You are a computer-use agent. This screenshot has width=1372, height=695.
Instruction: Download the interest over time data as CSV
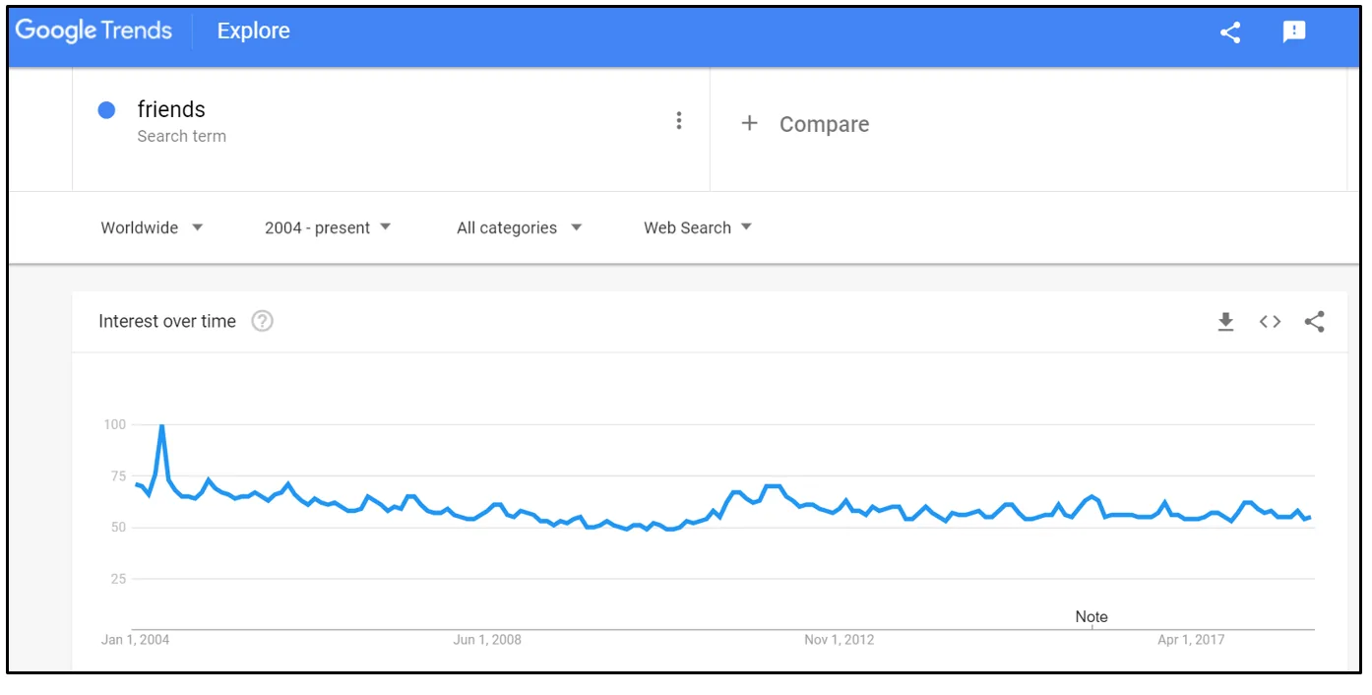(1226, 321)
